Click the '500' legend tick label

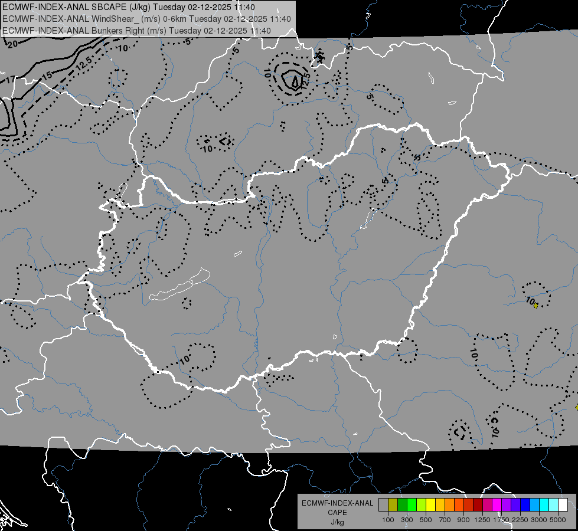(x=426, y=520)
